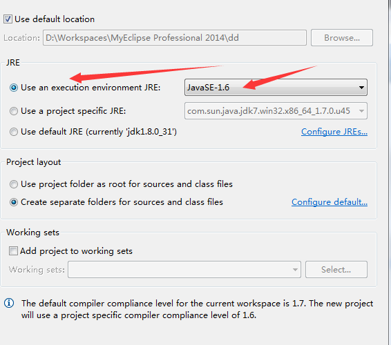Image resolution: width=391 pixels, height=345 pixels.
Task: Click the Location path text field
Action: [175, 38]
